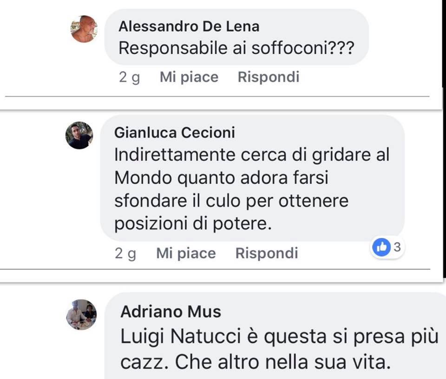Open Alessandro De Lena's profile picture
Viewport: 446px width, 379px height.
click(84, 29)
